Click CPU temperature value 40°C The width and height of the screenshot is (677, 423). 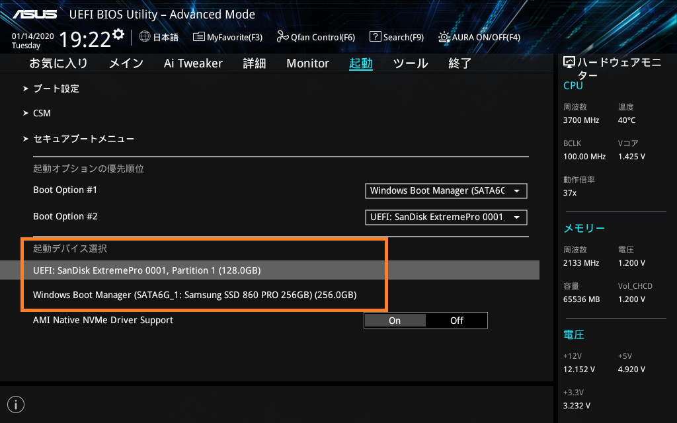tap(627, 120)
